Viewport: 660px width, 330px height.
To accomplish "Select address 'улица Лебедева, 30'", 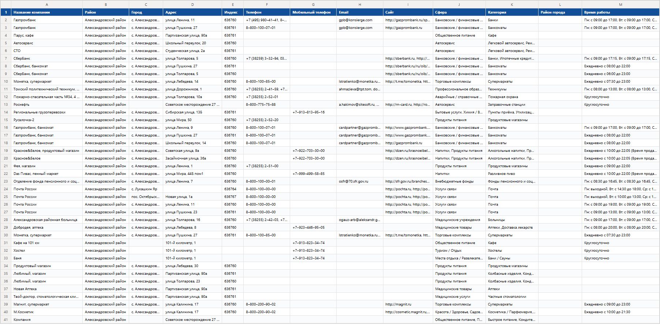I will pyautogui.click(x=192, y=266).
